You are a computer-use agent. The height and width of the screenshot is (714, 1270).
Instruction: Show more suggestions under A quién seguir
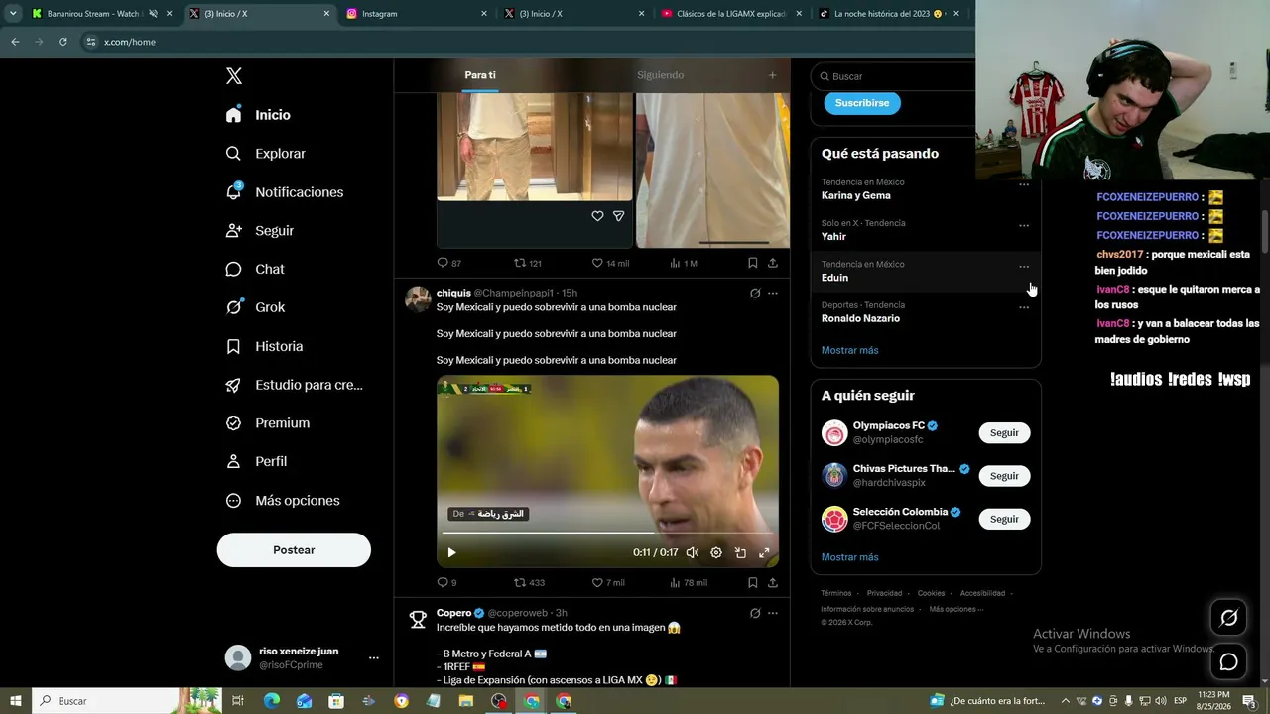[849, 557]
